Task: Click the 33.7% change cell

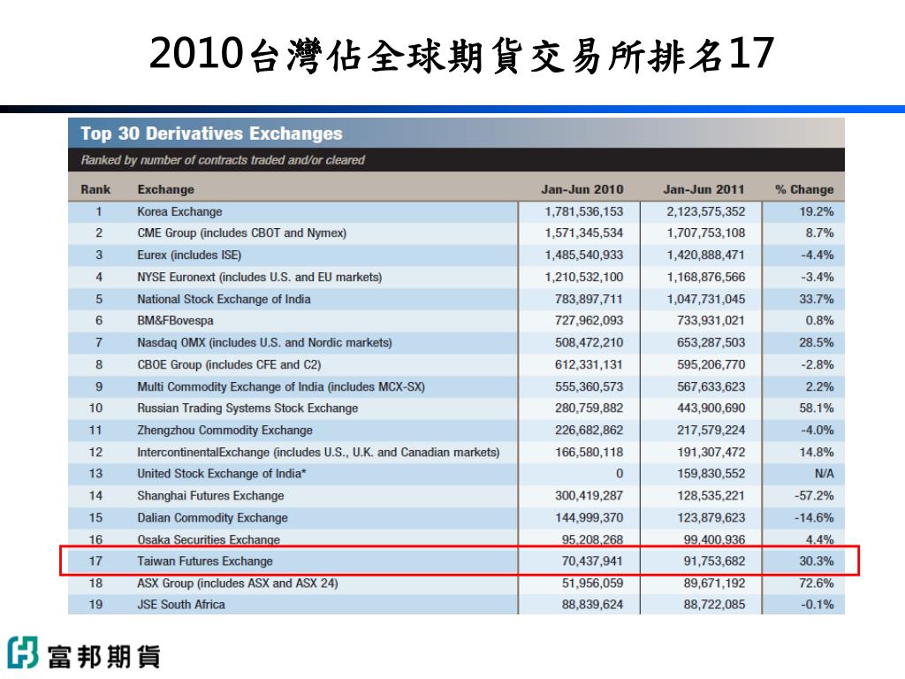Action: click(x=816, y=299)
